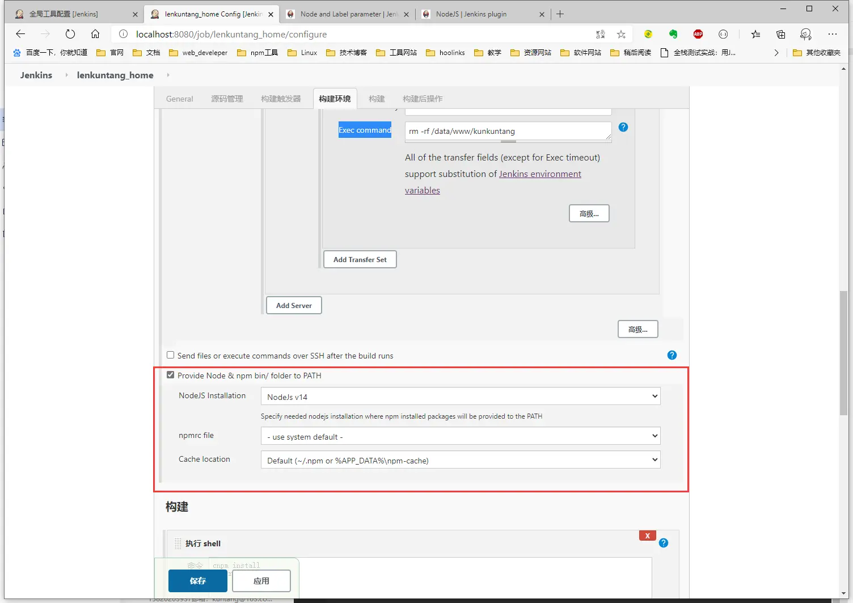Open the circular extension icon beside ABP

pos(723,34)
